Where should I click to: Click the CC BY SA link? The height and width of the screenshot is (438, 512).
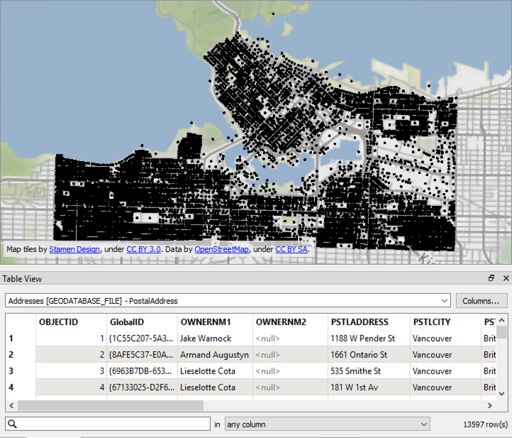[291, 249]
